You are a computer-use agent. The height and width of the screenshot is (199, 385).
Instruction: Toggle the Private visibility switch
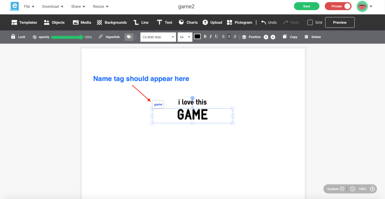tap(338, 7)
